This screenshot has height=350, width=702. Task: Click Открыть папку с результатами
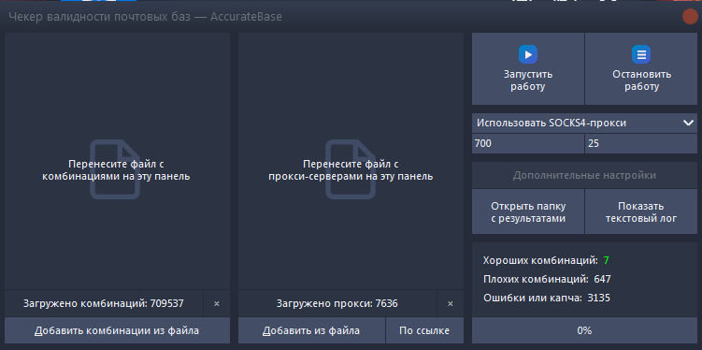coord(528,212)
